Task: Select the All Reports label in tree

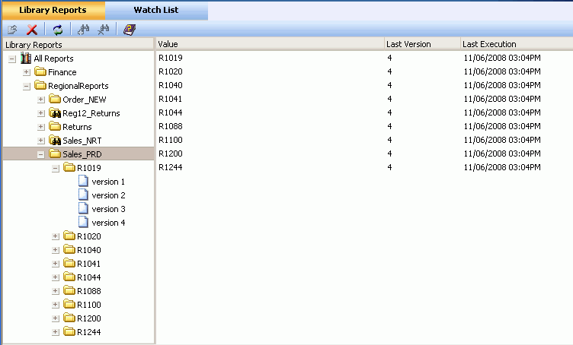Action: coord(53,59)
